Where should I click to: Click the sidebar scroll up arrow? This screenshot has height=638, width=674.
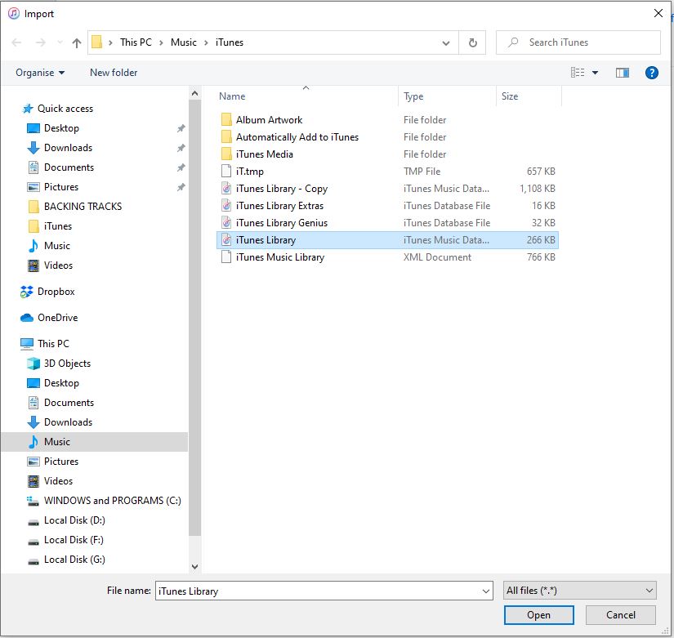pos(194,93)
